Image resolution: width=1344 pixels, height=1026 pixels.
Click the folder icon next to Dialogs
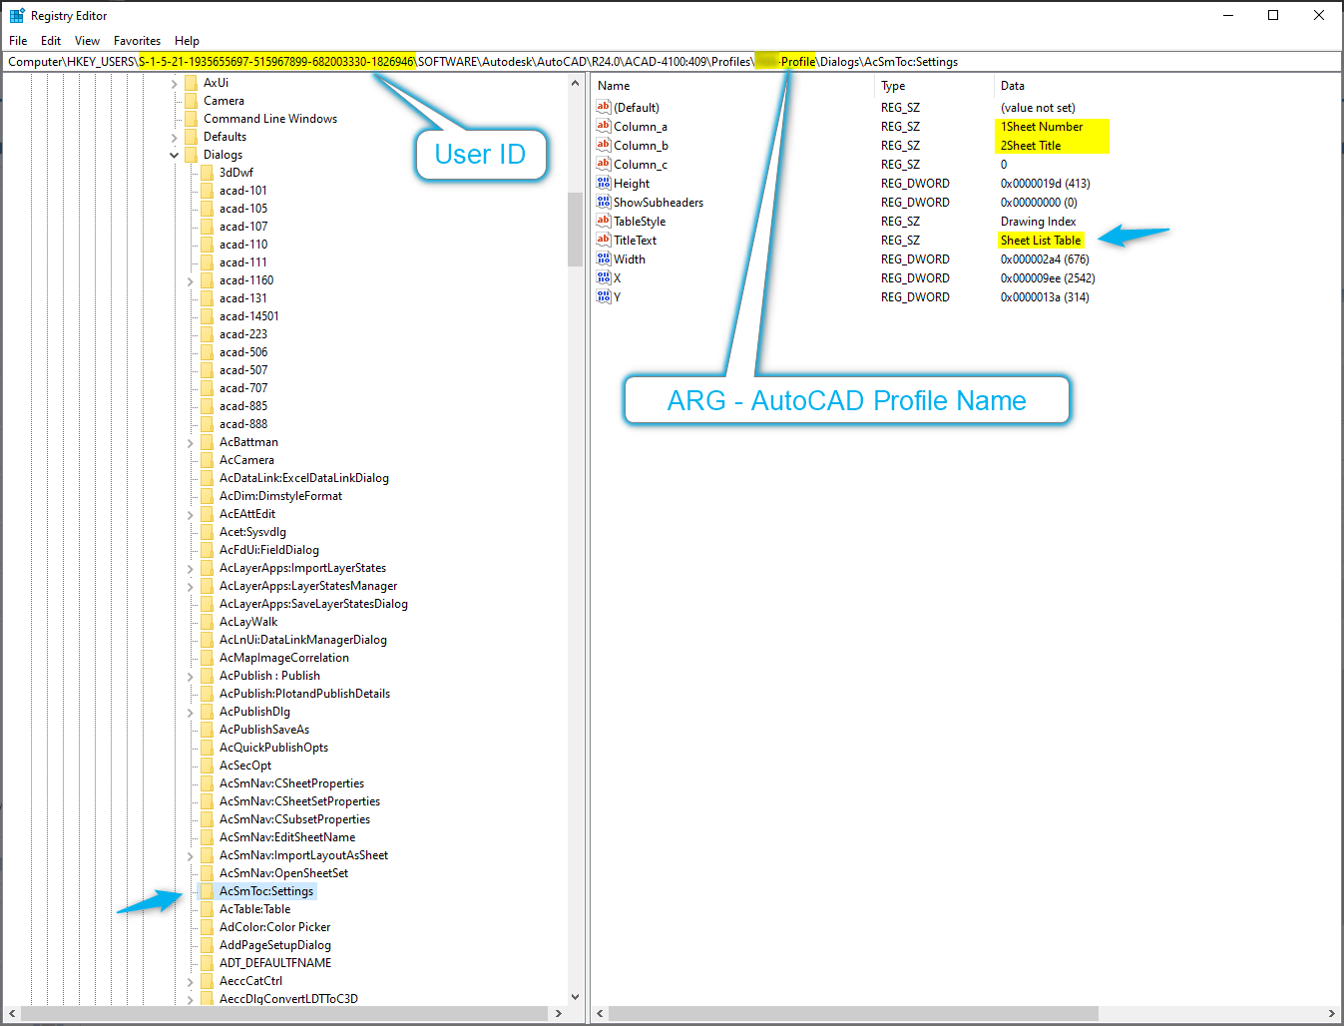(x=192, y=155)
